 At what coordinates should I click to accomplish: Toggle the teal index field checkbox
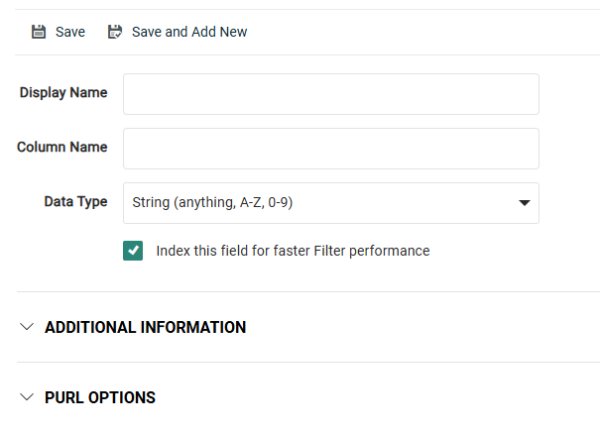(x=133, y=251)
